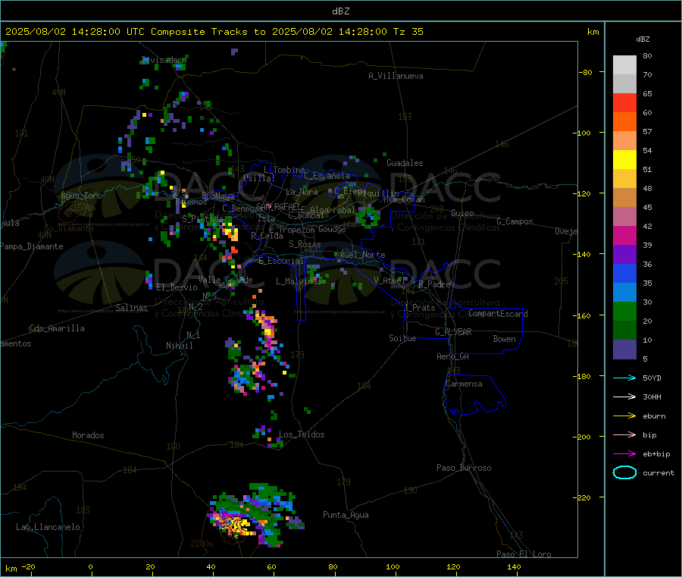
Task: Click the Bowen map label
Action: click(x=504, y=339)
